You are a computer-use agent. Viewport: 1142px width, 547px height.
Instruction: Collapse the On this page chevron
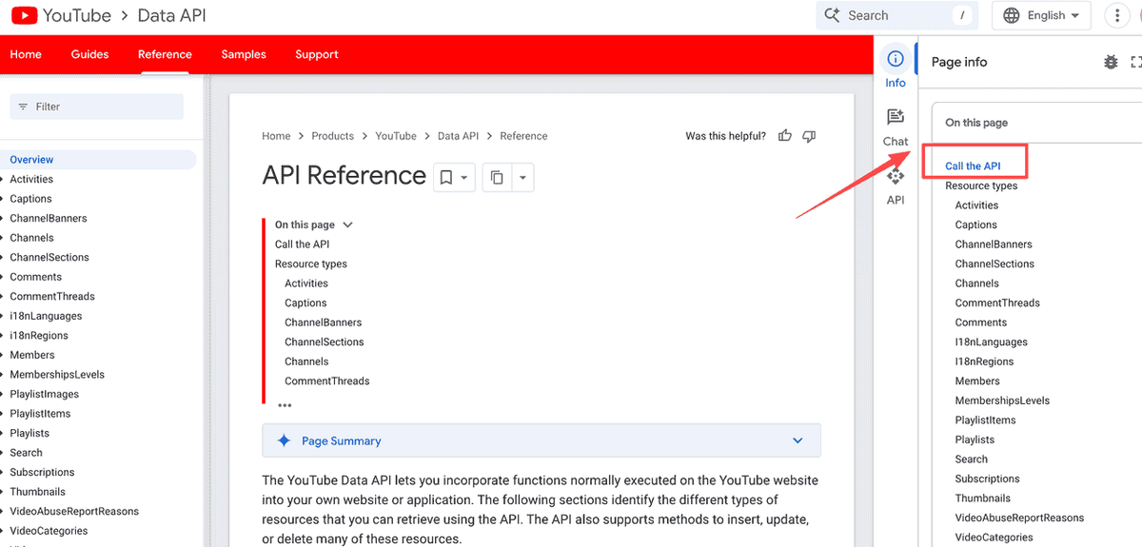point(347,225)
